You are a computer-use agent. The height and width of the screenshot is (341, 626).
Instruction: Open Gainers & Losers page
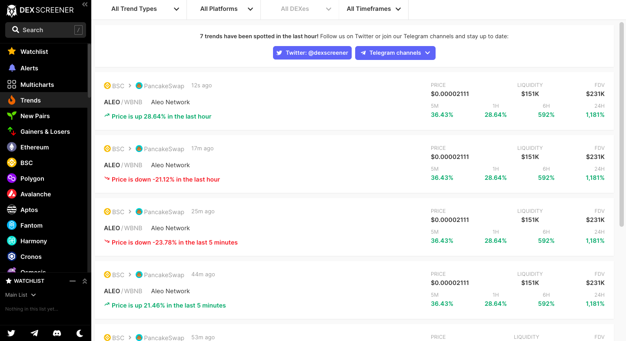pos(45,132)
